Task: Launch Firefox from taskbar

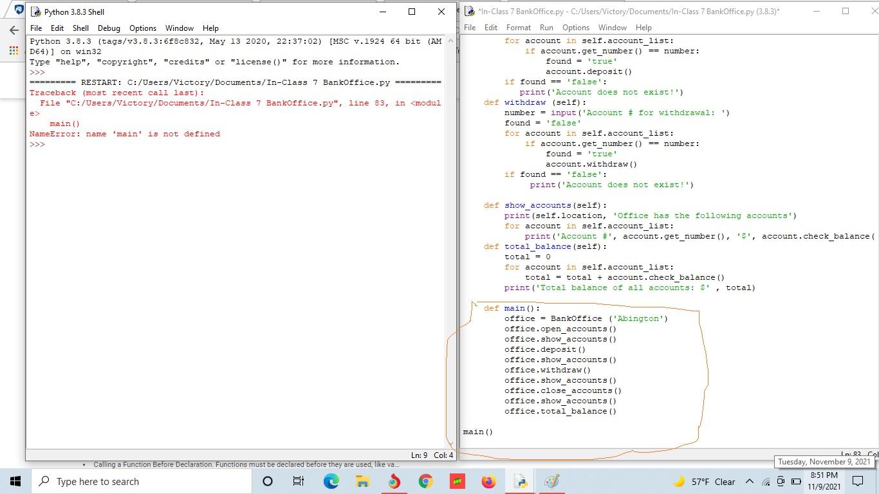Action: click(488, 481)
